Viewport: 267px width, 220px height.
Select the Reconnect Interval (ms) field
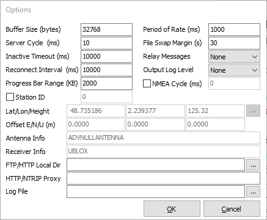click(106, 70)
